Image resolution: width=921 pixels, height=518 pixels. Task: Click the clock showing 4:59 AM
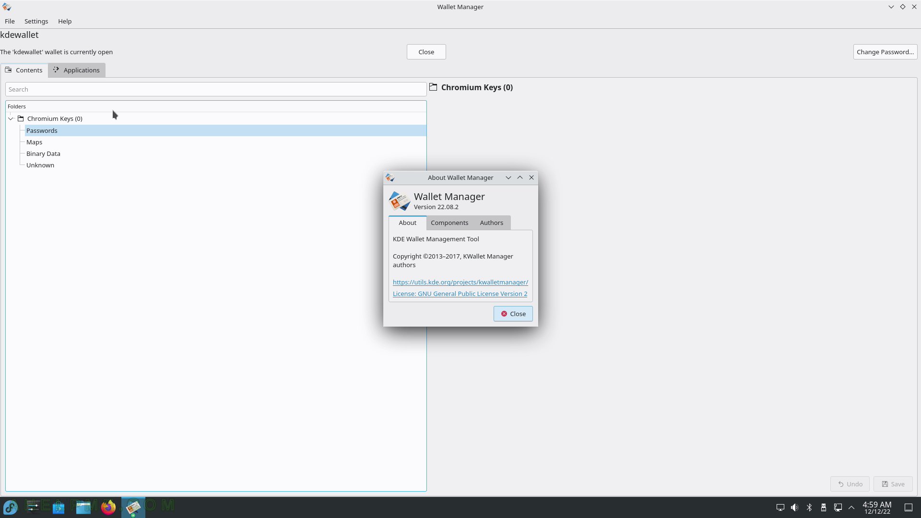click(877, 507)
